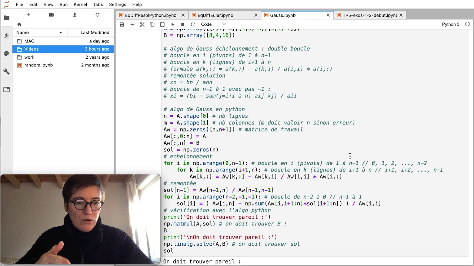The image size is (474, 266).
Task: Open the File Browser sidebar folder icon
Action: point(6,18)
